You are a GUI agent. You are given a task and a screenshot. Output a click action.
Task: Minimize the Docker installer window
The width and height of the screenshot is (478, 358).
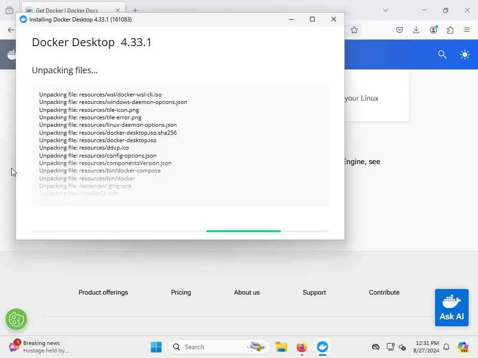pyautogui.click(x=291, y=19)
